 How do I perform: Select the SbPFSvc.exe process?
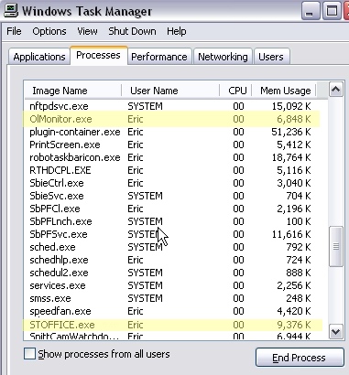pyautogui.click(x=171, y=234)
